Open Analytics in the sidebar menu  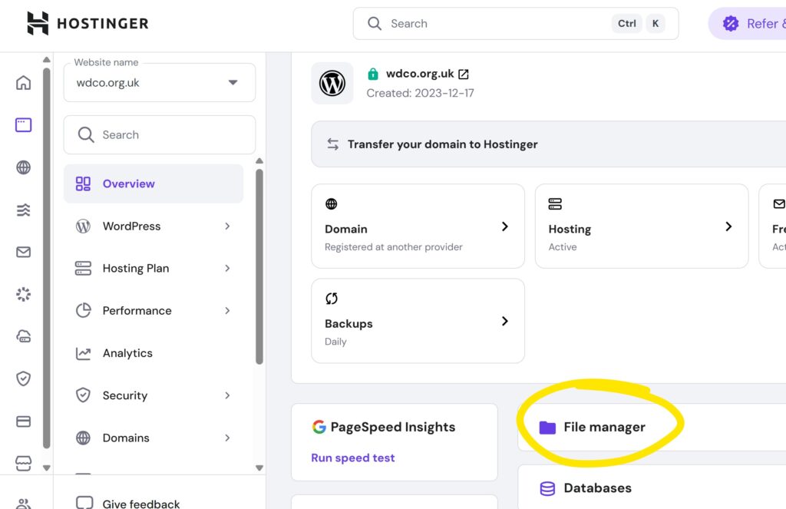pyautogui.click(x=127, y=353)
